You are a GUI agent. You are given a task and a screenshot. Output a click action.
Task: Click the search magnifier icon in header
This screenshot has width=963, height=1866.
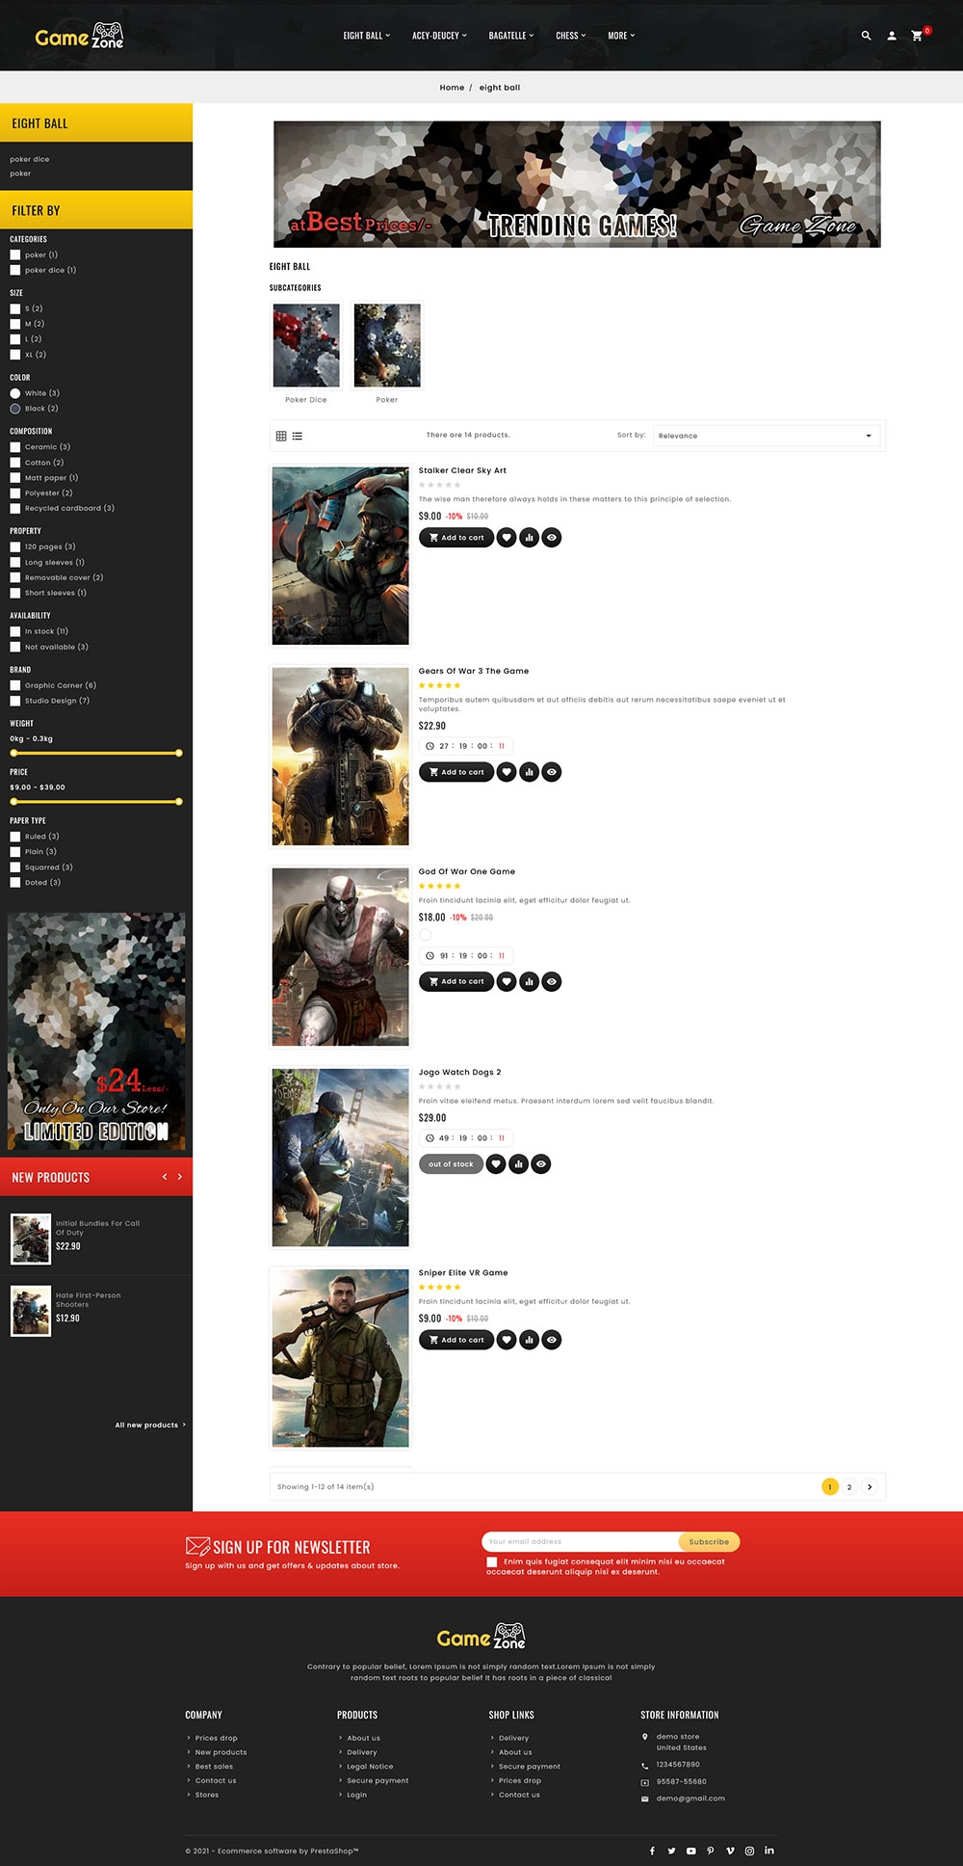click(x=866, y=36)
